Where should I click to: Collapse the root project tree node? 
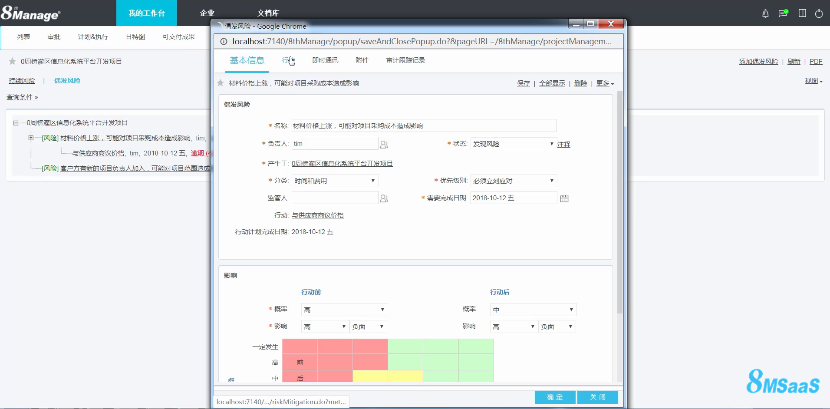pyautogui.click(x=16, y=123)
